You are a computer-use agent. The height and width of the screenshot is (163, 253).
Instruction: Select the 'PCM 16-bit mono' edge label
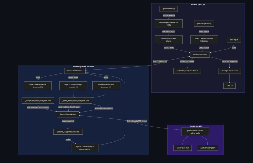pos(169,32)
